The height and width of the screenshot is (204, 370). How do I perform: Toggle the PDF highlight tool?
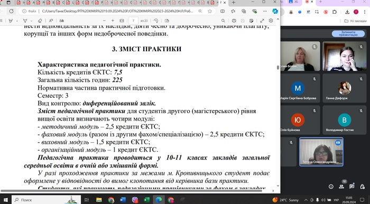point(11,21)
